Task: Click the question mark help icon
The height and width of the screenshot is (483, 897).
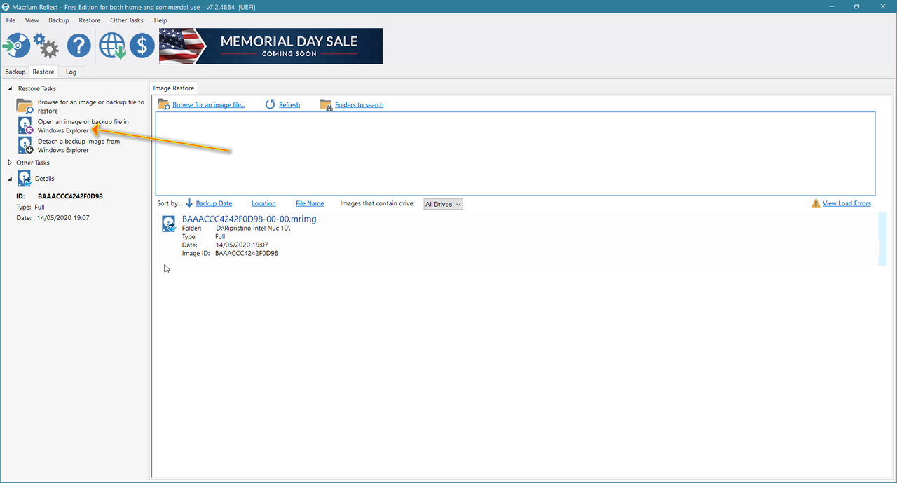Action: click(79, 46)
